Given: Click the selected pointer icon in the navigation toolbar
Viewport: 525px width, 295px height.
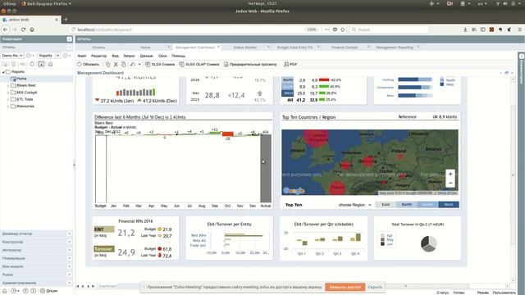Looking at the screenshot, I should point(41,64).
